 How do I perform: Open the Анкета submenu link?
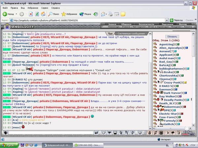[188, 27]
